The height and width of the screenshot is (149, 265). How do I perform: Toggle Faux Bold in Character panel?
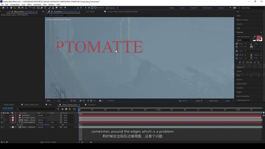point(240,62)
